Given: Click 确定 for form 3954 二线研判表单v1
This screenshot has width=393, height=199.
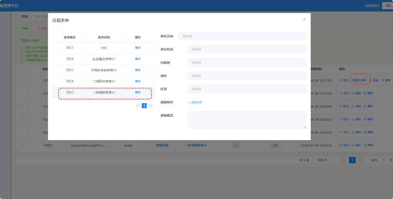Looking at the screenshot, I should (138, 81).
